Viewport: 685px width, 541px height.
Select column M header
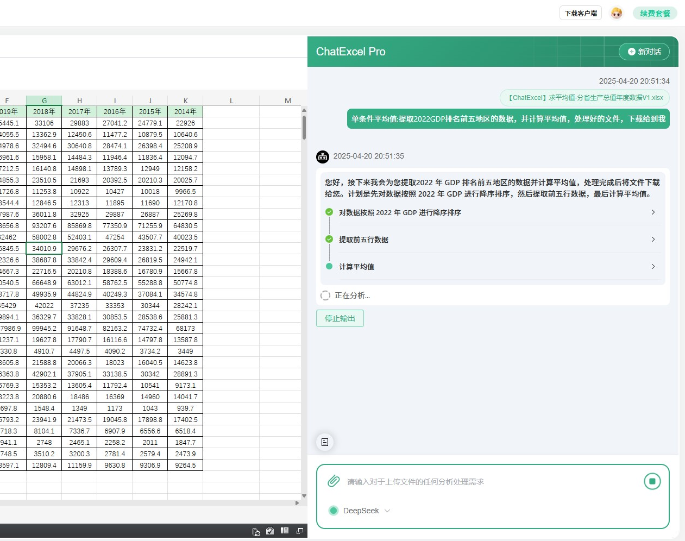coord(288,100)
